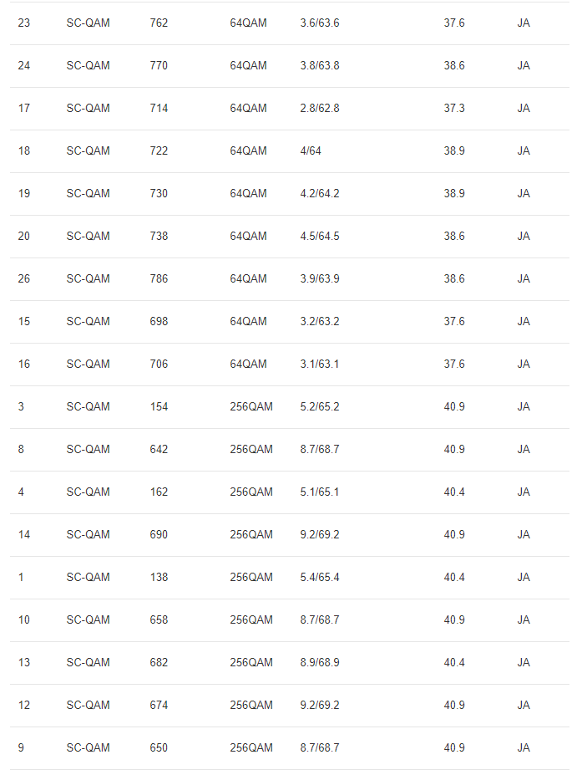Screen dimensions: 582x775
Task: Select the frequency value 770
Action: [x=159, y=65]
